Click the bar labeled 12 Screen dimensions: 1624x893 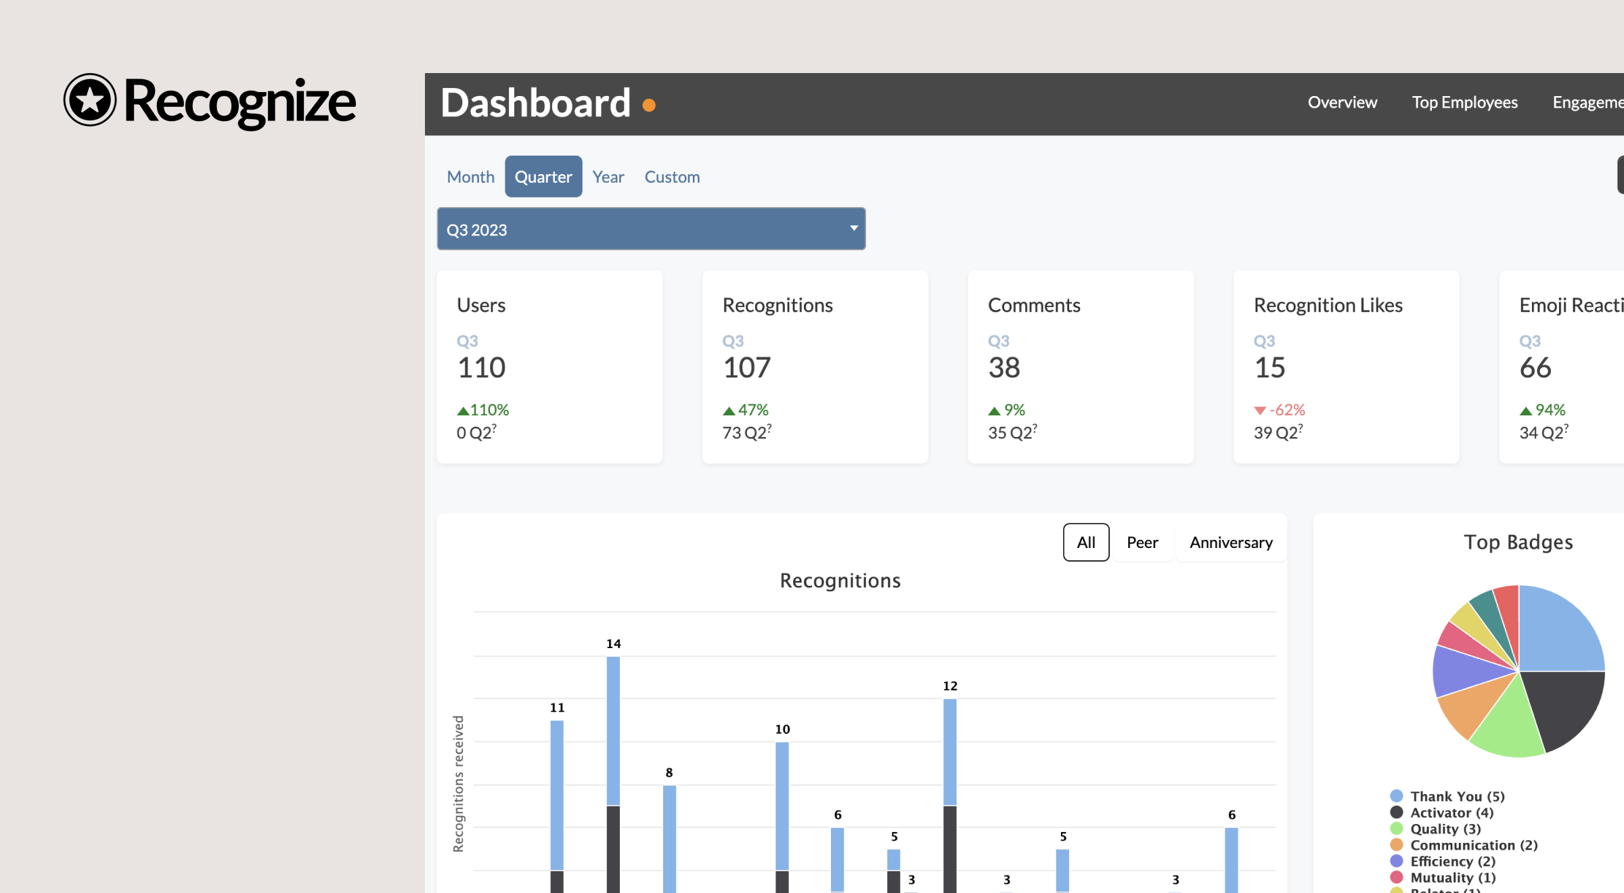click(x=950, y=796)
